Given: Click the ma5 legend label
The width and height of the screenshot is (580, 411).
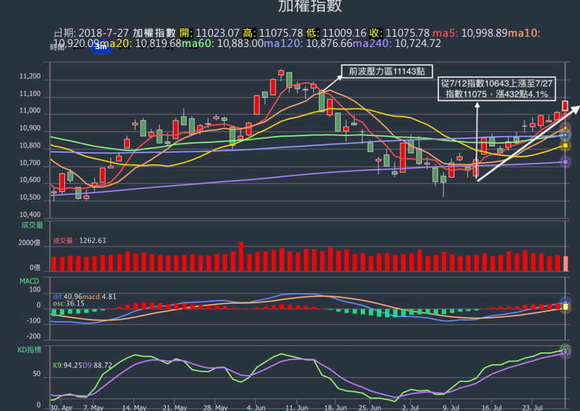Looking at the screenshot, I should [x=445, y=32].
